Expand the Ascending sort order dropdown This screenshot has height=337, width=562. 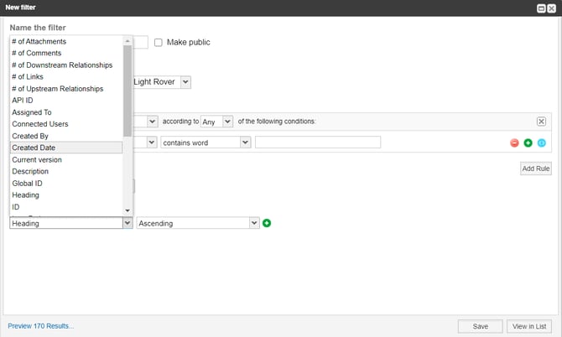click(x=198, y=223)
